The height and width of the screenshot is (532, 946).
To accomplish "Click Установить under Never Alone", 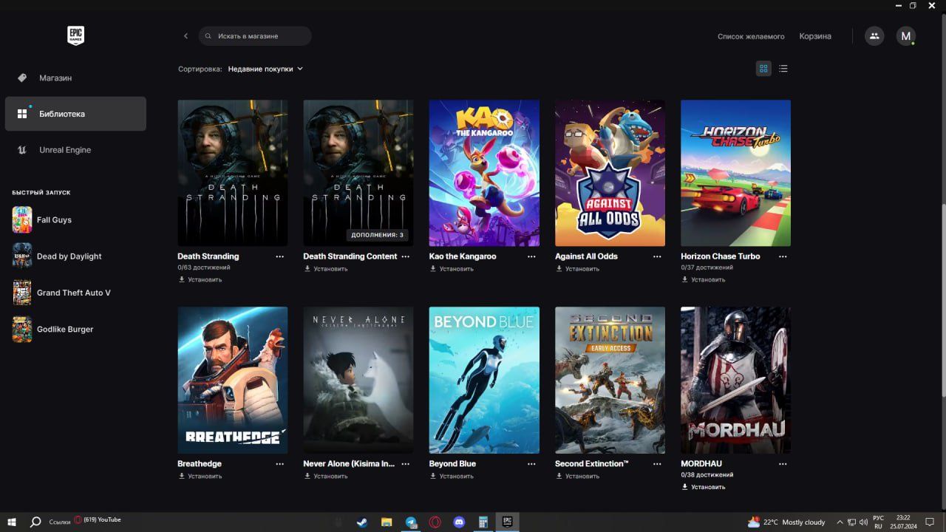I will coord(326,476).
